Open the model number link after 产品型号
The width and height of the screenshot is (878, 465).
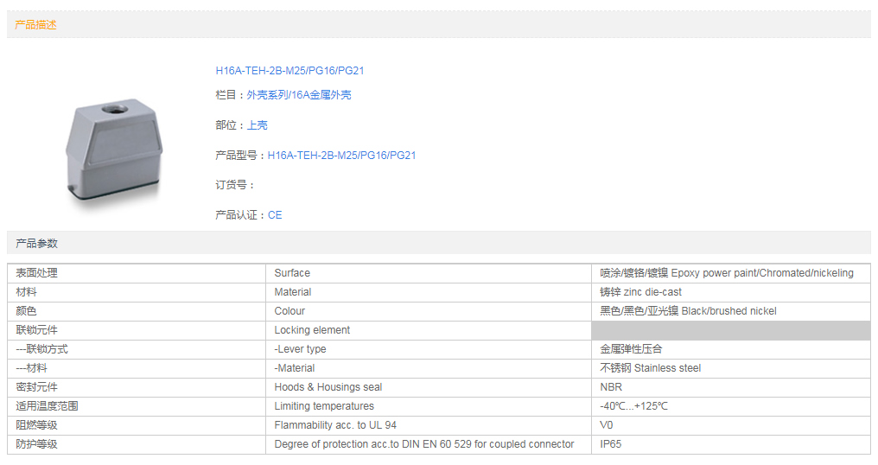click(341, 156)
